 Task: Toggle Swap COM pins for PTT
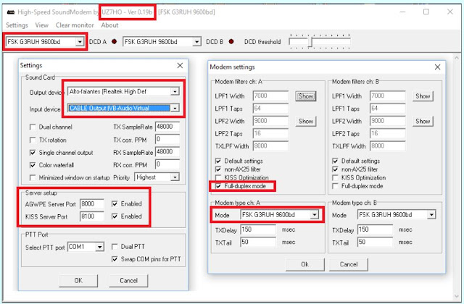(x=115, y=259)
